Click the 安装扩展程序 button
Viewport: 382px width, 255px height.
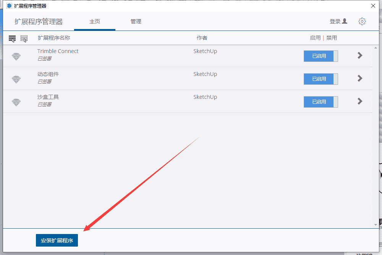[57, 240]
